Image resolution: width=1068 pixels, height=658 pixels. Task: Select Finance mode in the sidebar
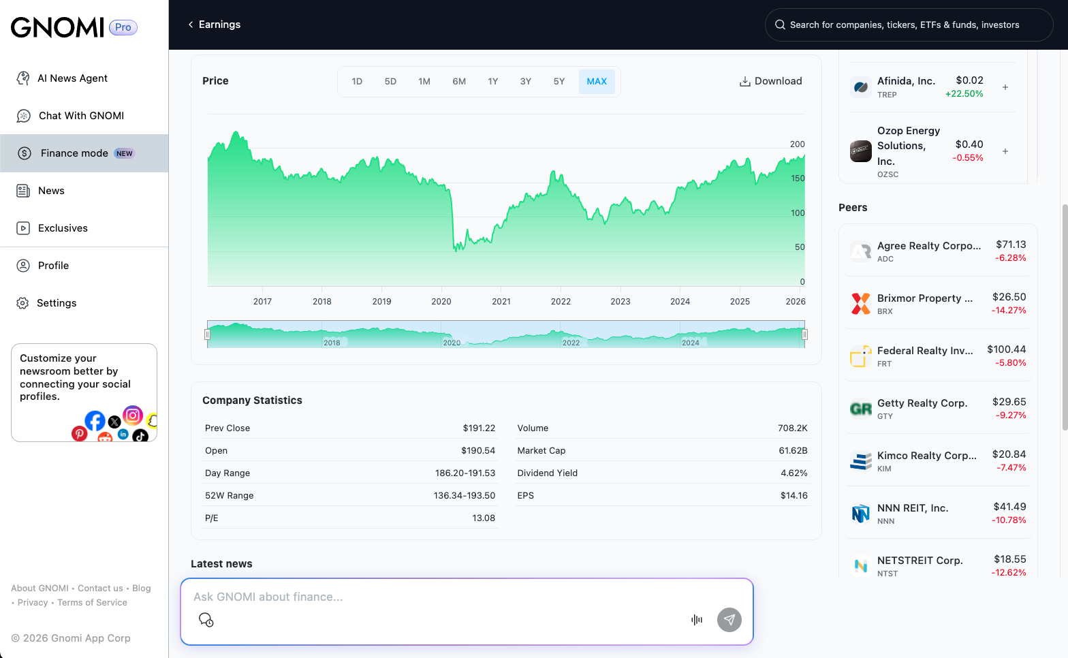74,153
